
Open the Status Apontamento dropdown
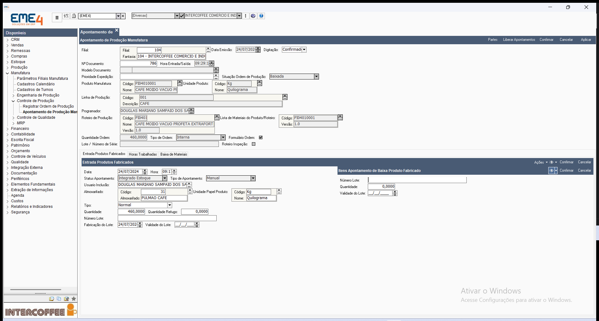pyautogui.click(x=164, y=178)
